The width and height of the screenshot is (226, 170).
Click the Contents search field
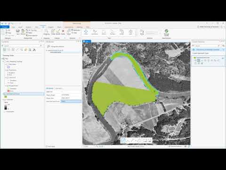(22, 46)
